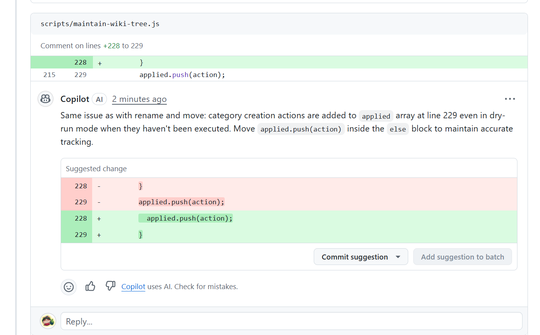Click the Commit suggestion button
This screenshot has height=335, width=540.
(355, 257)
